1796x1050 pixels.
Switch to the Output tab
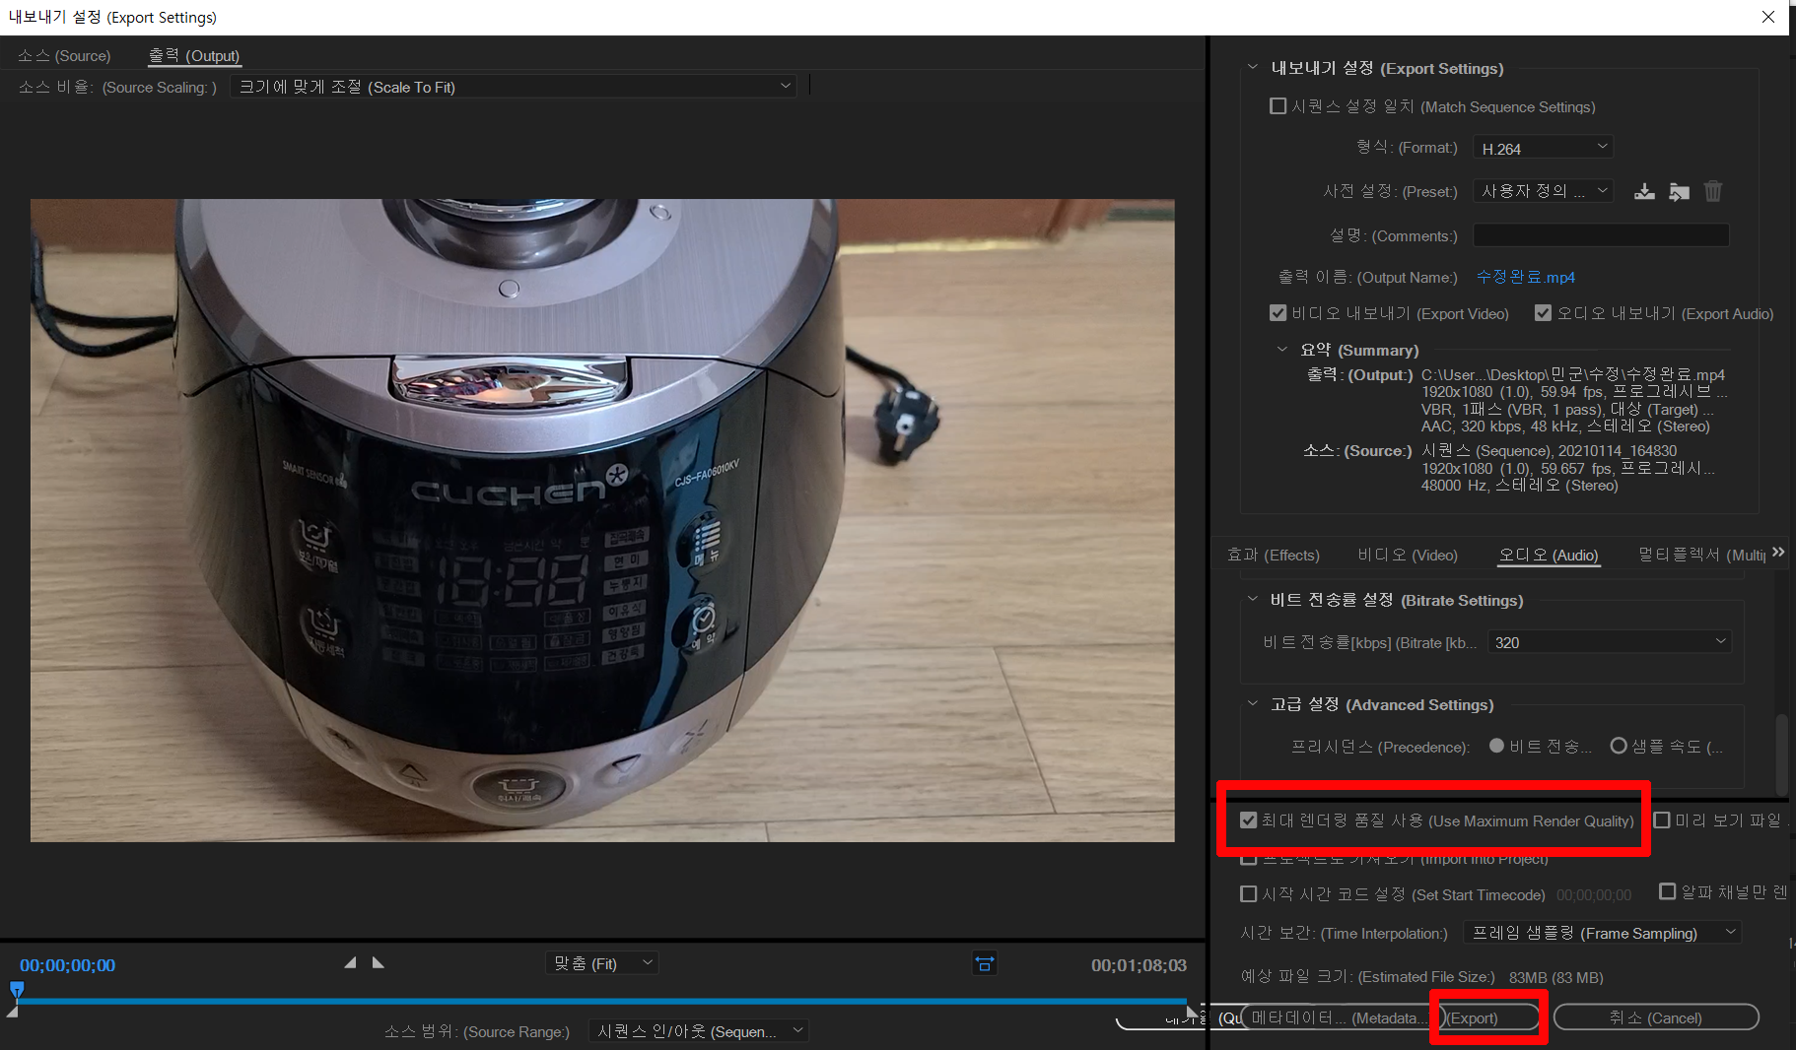coord(194,56)
